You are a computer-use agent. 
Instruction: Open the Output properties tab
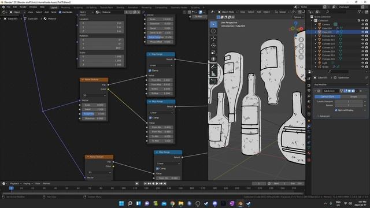point(309,91)
